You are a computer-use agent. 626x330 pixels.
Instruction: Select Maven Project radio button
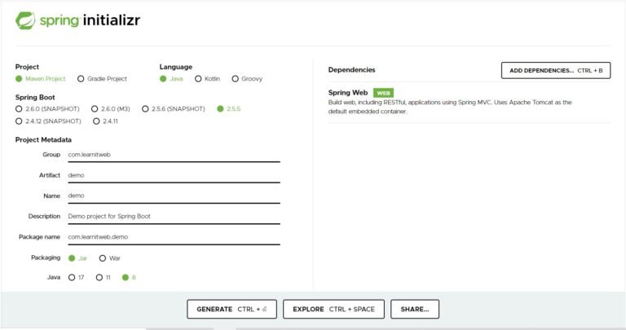click(x=40, y=78)
